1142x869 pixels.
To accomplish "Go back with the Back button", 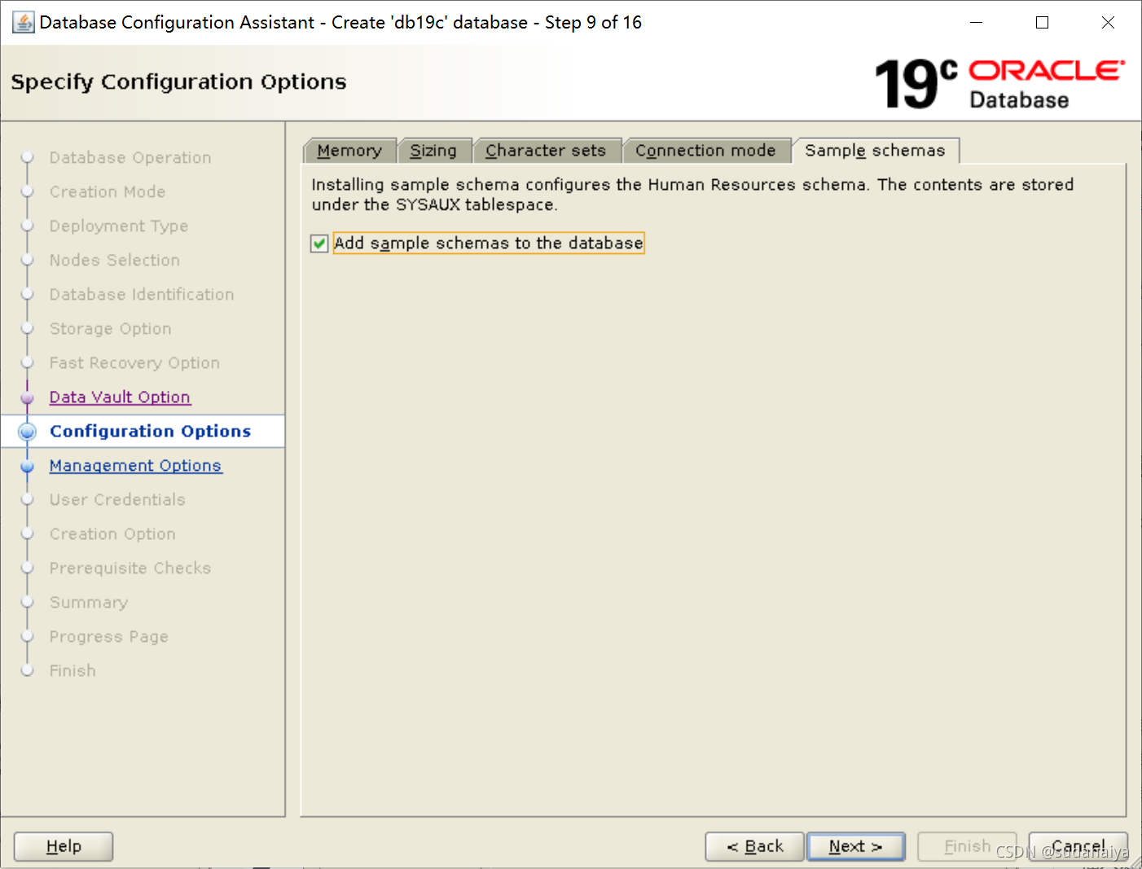I will 755,846.
